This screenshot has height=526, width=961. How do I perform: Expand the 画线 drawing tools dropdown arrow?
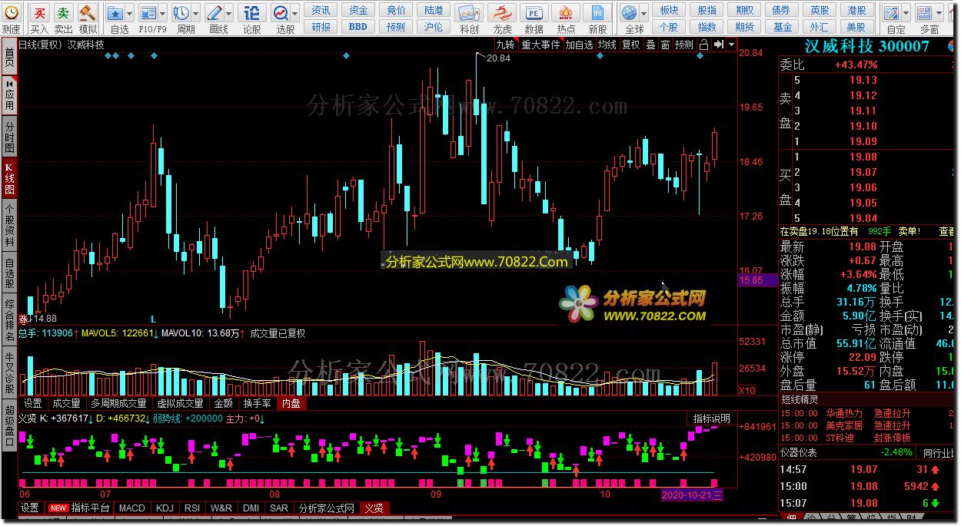[229, 13]
